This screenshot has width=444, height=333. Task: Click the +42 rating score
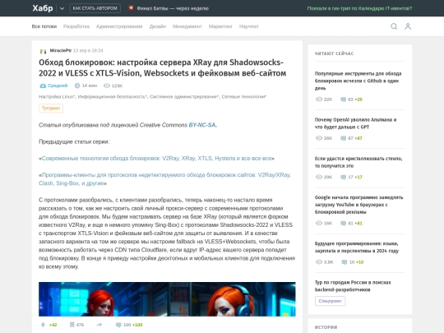click(x=53, y=325)
